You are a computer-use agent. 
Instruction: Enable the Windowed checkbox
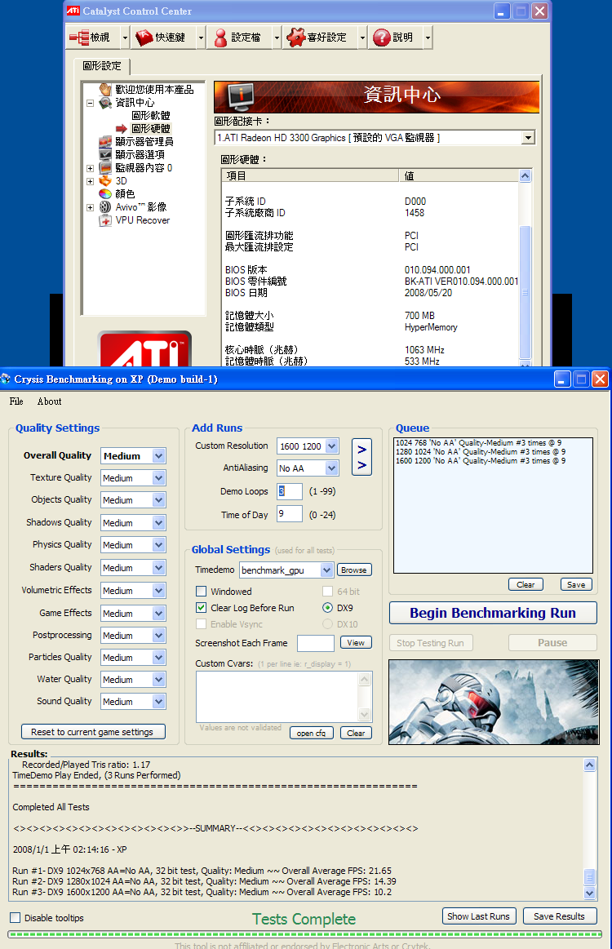[202, 592]
